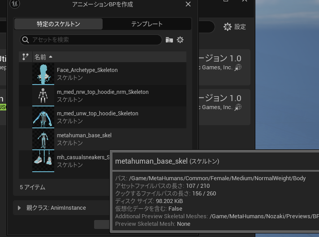Click the アセットを検索 search field

tap(94, 40)
